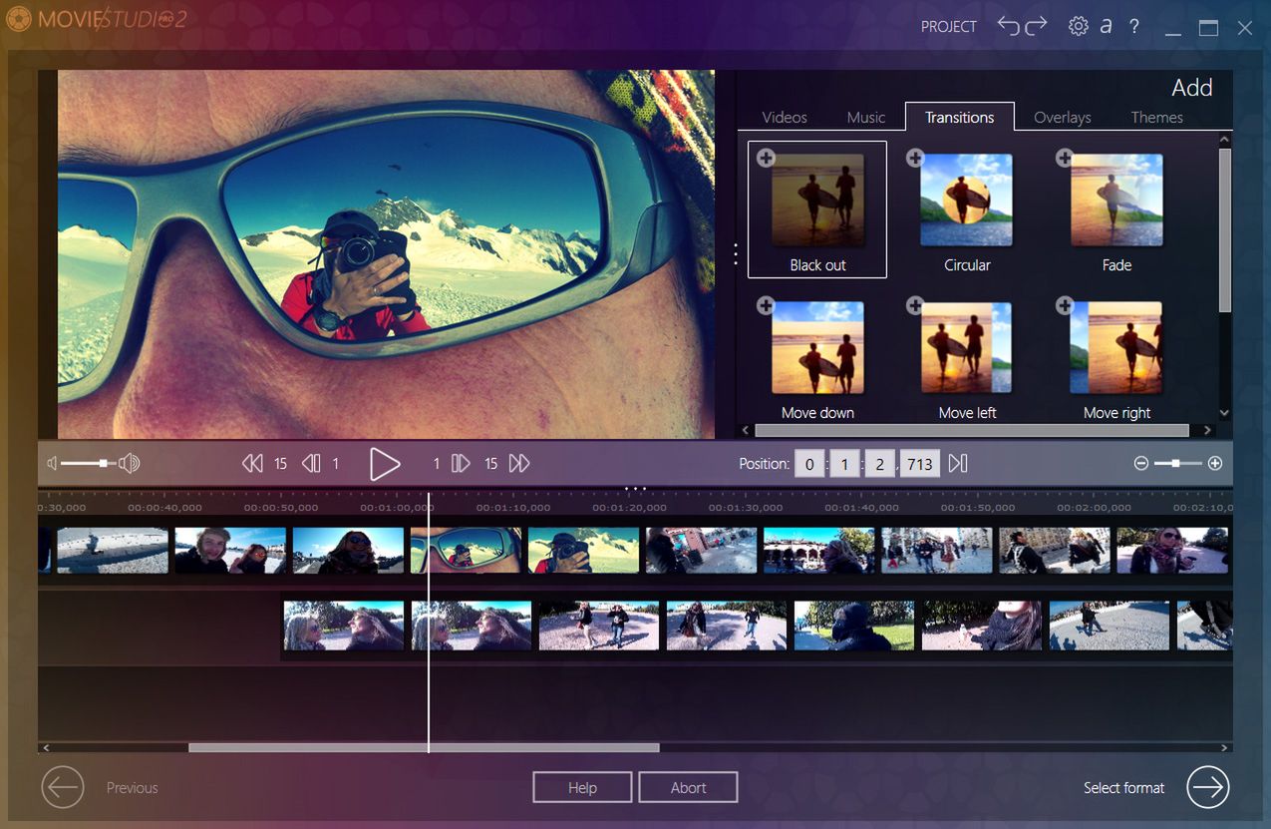Open the settings gear icon
The image size is (1271, 829).
click(x=1078, y=26)
